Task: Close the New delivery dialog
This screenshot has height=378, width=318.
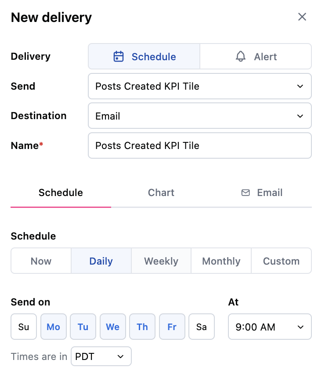Action: [302, 17]
